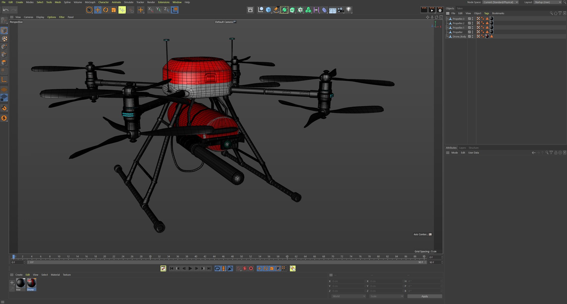Toggle visibility dots for Drone_Body
Image resolution: width=567 pixels, height=304 pixels.
pos(472,37)
